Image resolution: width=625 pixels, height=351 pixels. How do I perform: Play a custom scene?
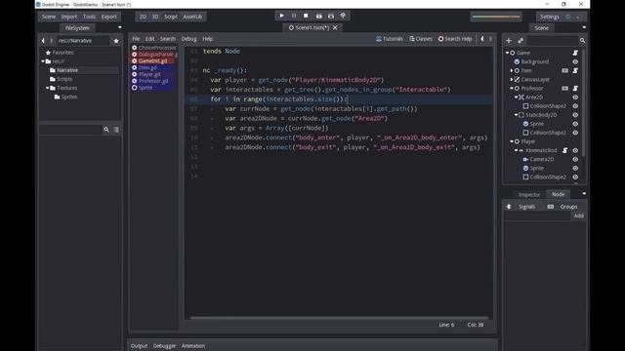click(x=331, y=16)
